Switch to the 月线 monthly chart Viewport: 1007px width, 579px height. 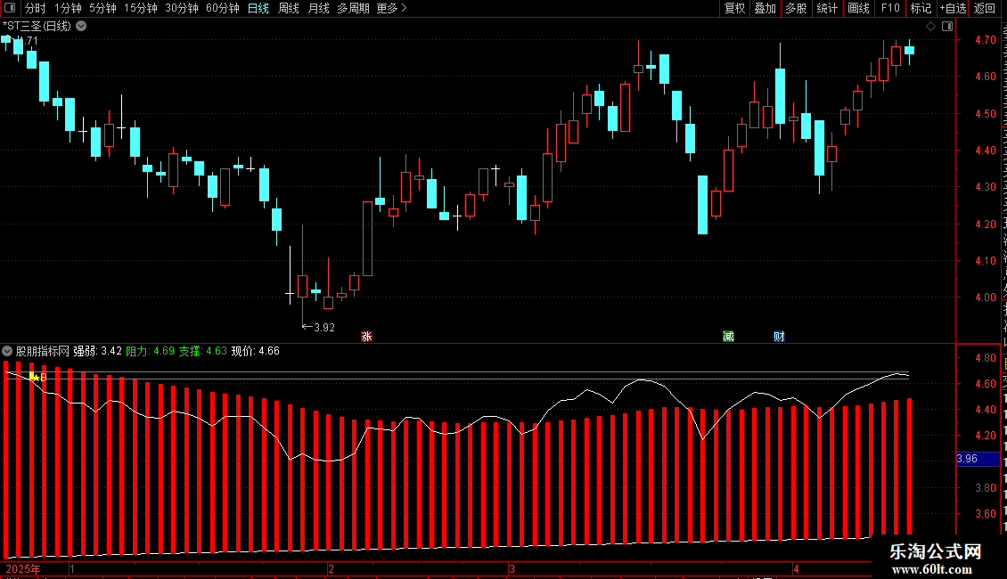[318, 8]
